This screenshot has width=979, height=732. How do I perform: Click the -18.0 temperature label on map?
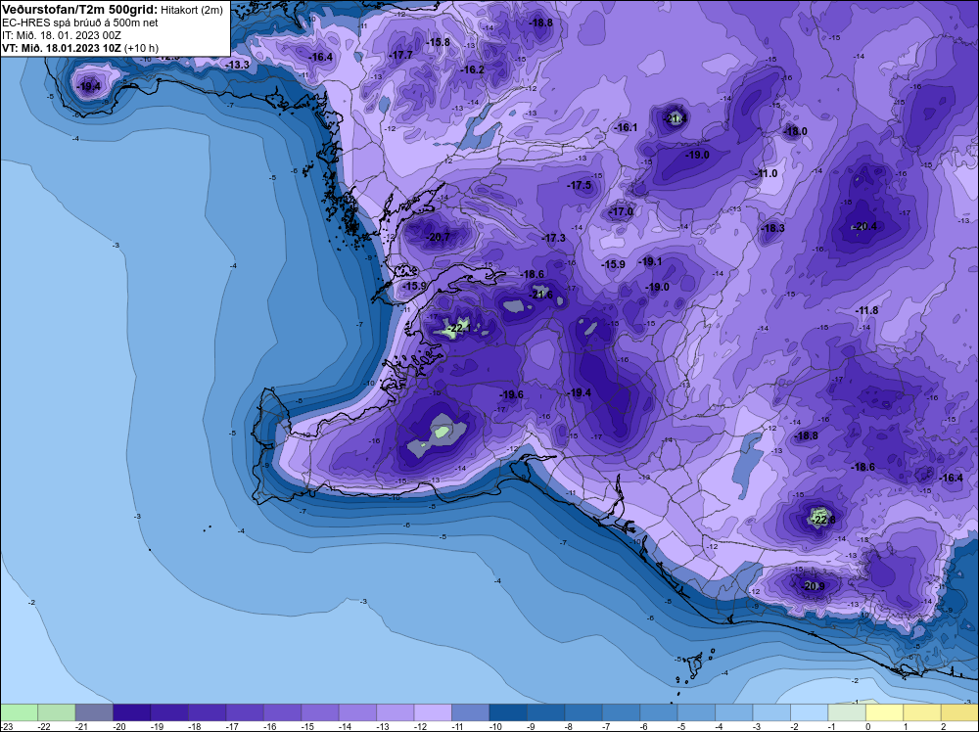click(x=796, y=132)
